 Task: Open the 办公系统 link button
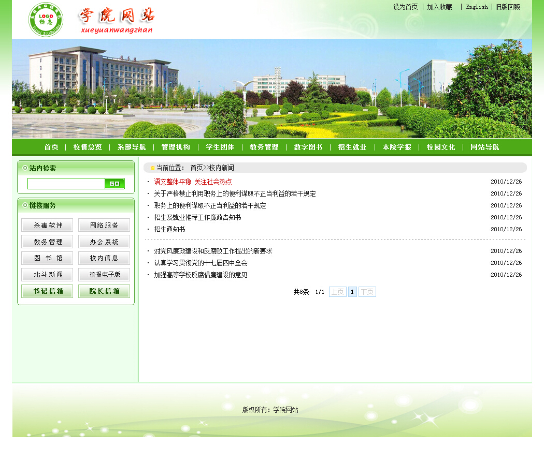click(104, 242)
